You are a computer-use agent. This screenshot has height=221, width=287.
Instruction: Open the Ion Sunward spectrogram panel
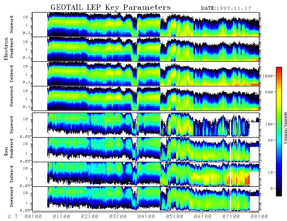[146, 125]
